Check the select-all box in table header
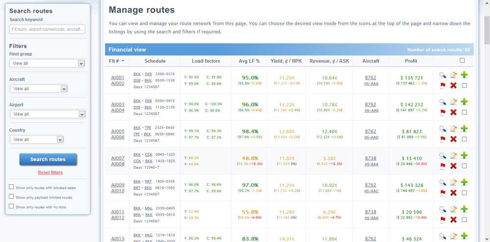This screenshot has height=242, width=490. point(462,61)
